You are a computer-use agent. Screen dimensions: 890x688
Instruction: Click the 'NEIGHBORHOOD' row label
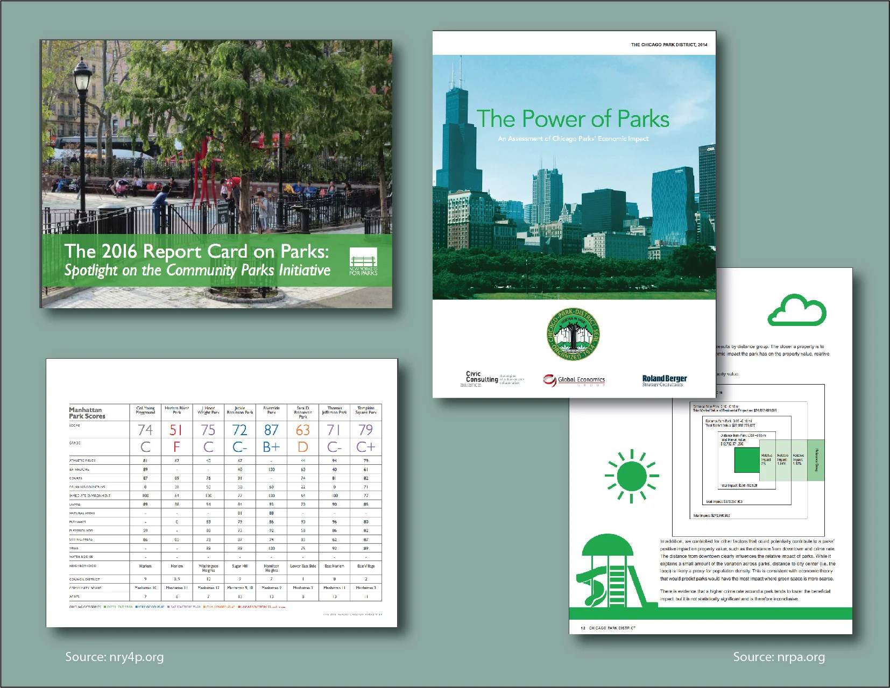coord(83,566)
